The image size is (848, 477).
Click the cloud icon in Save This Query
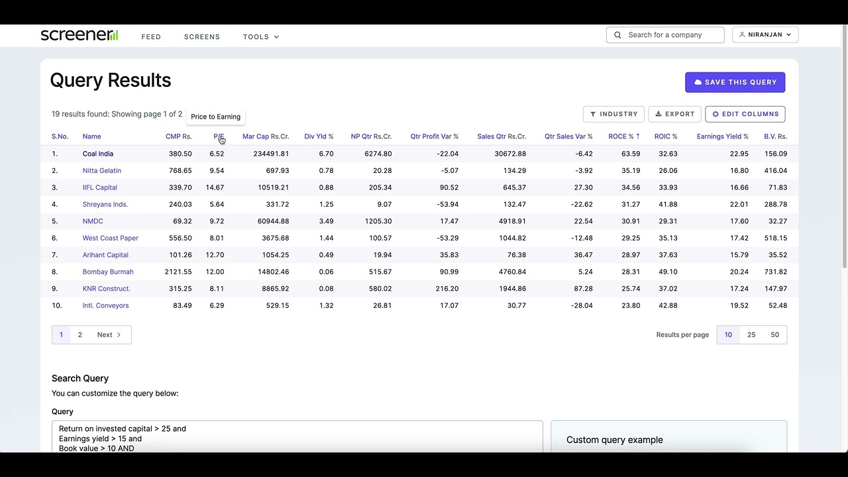tap(698, 82)
